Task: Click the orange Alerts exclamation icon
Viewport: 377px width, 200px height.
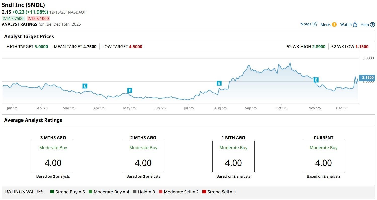Action: coord(334,24)
